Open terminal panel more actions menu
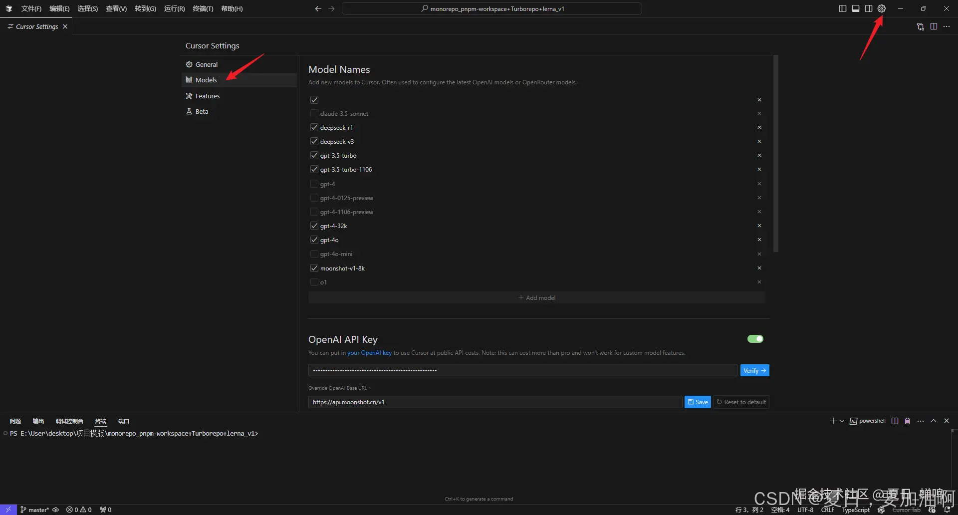This screenshot has width=958, height=515. pos(921,421)
